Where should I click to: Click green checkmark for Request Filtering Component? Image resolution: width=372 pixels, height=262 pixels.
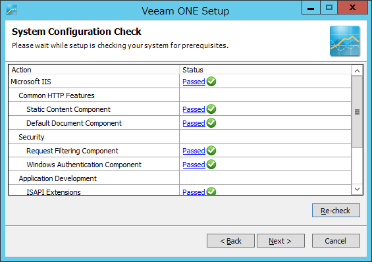211,151
